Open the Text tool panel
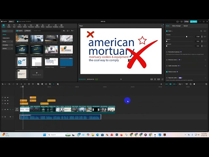The width and height of the screenshot is (209, 157). click(14, 26)
